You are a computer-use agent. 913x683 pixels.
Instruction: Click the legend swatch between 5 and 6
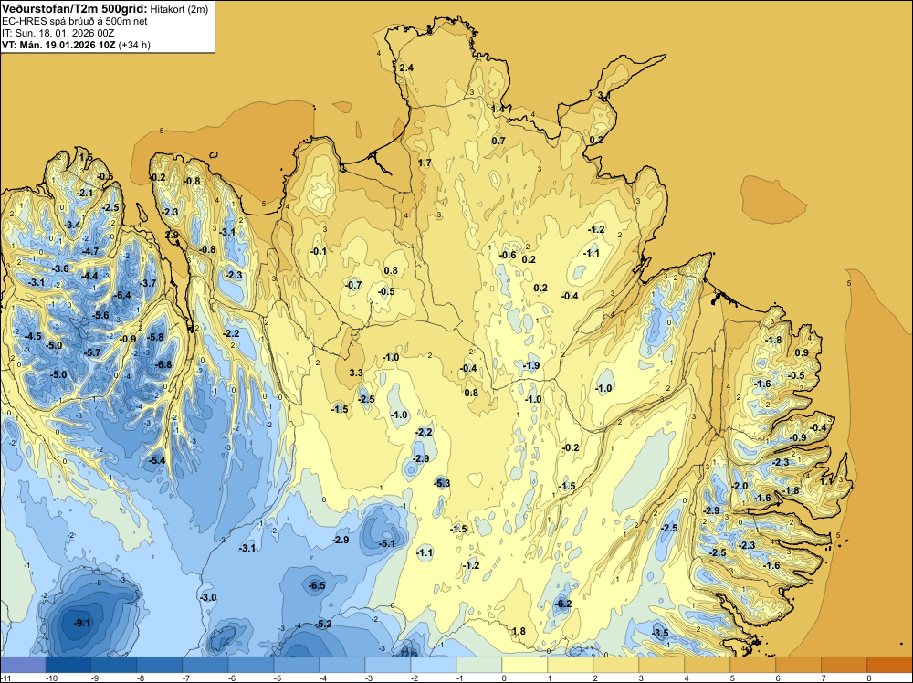(x=753, y=665)
